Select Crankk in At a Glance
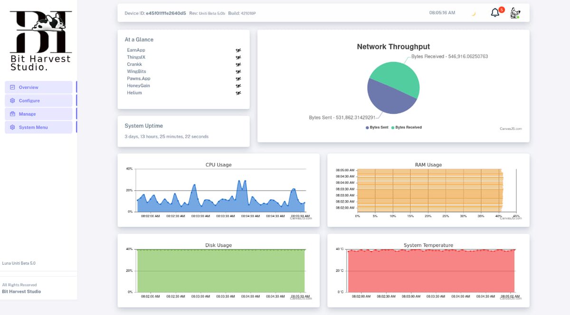570x315 pixels. point(134,64)
